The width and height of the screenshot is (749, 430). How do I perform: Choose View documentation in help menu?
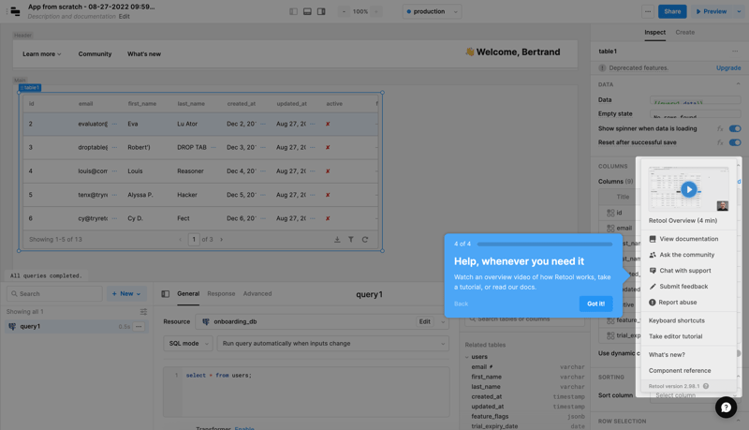point(688,239)
